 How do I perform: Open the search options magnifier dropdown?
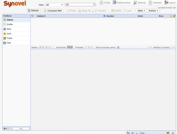pos(67,5)
